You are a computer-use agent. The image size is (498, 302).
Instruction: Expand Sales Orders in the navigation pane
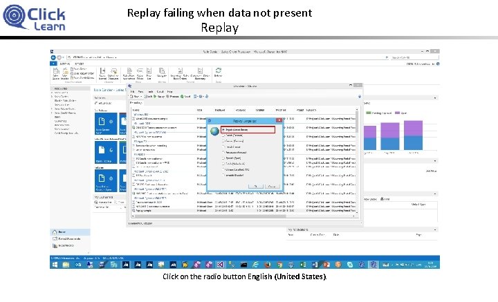click(52, 93)
